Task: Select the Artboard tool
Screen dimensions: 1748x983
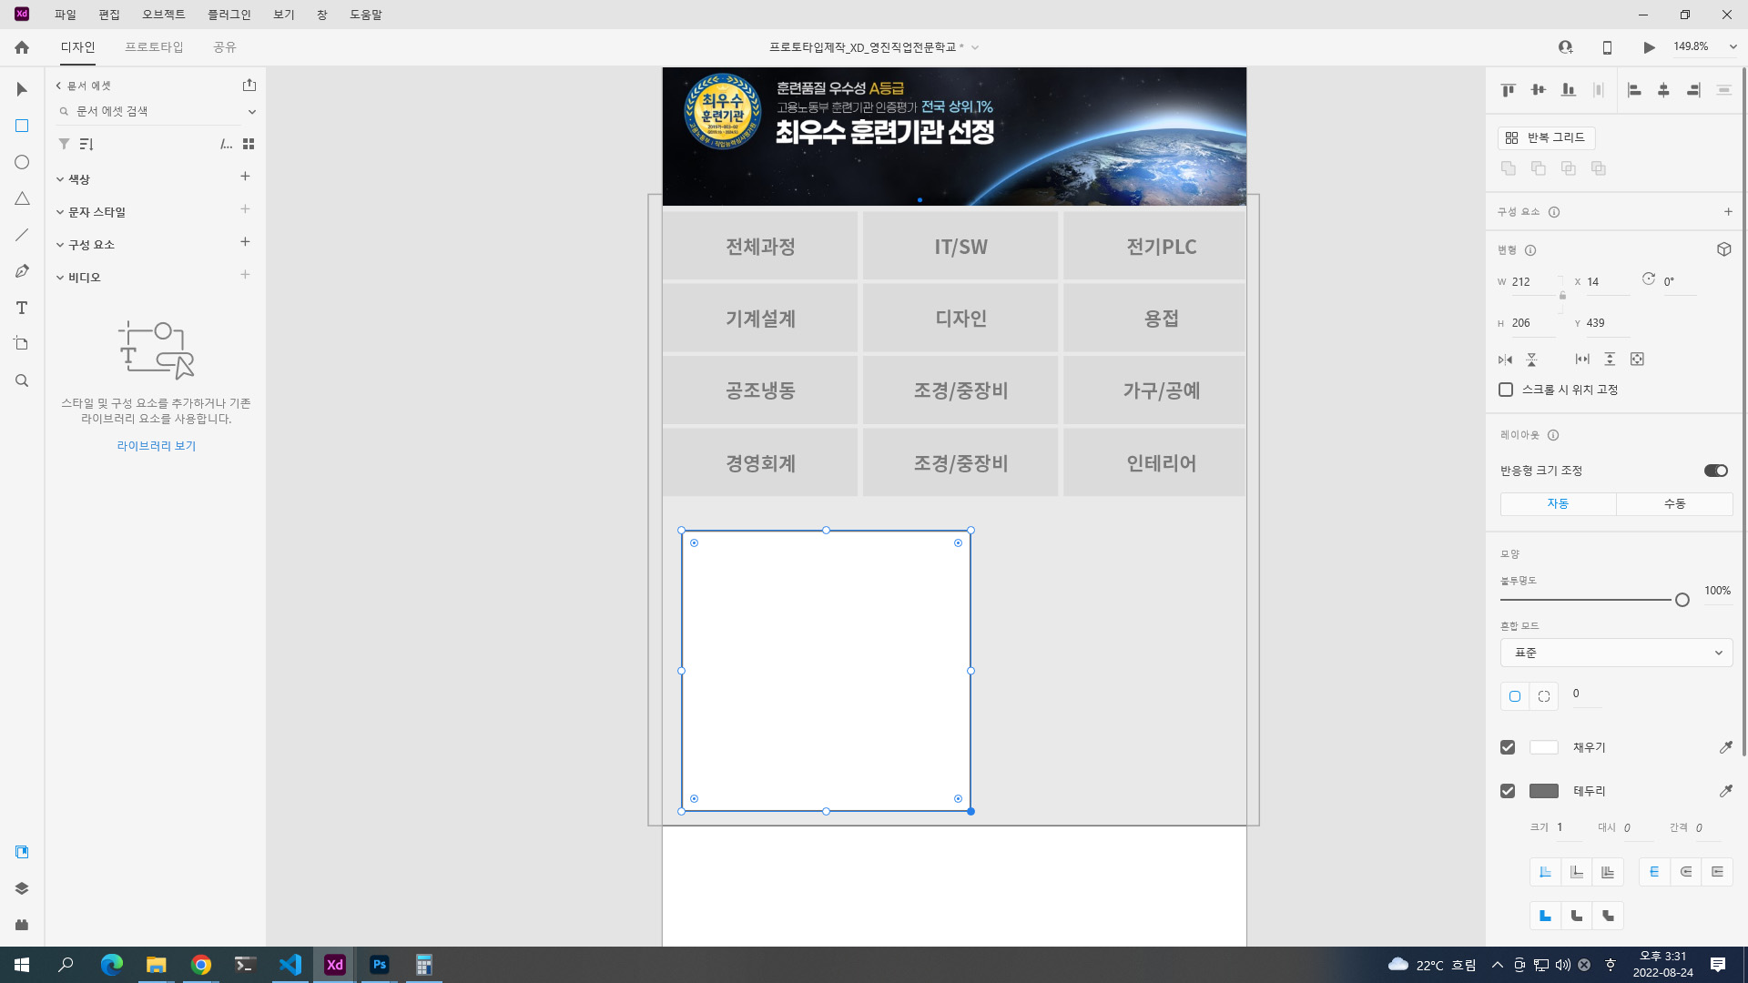Action: click(x=22, y=343)
